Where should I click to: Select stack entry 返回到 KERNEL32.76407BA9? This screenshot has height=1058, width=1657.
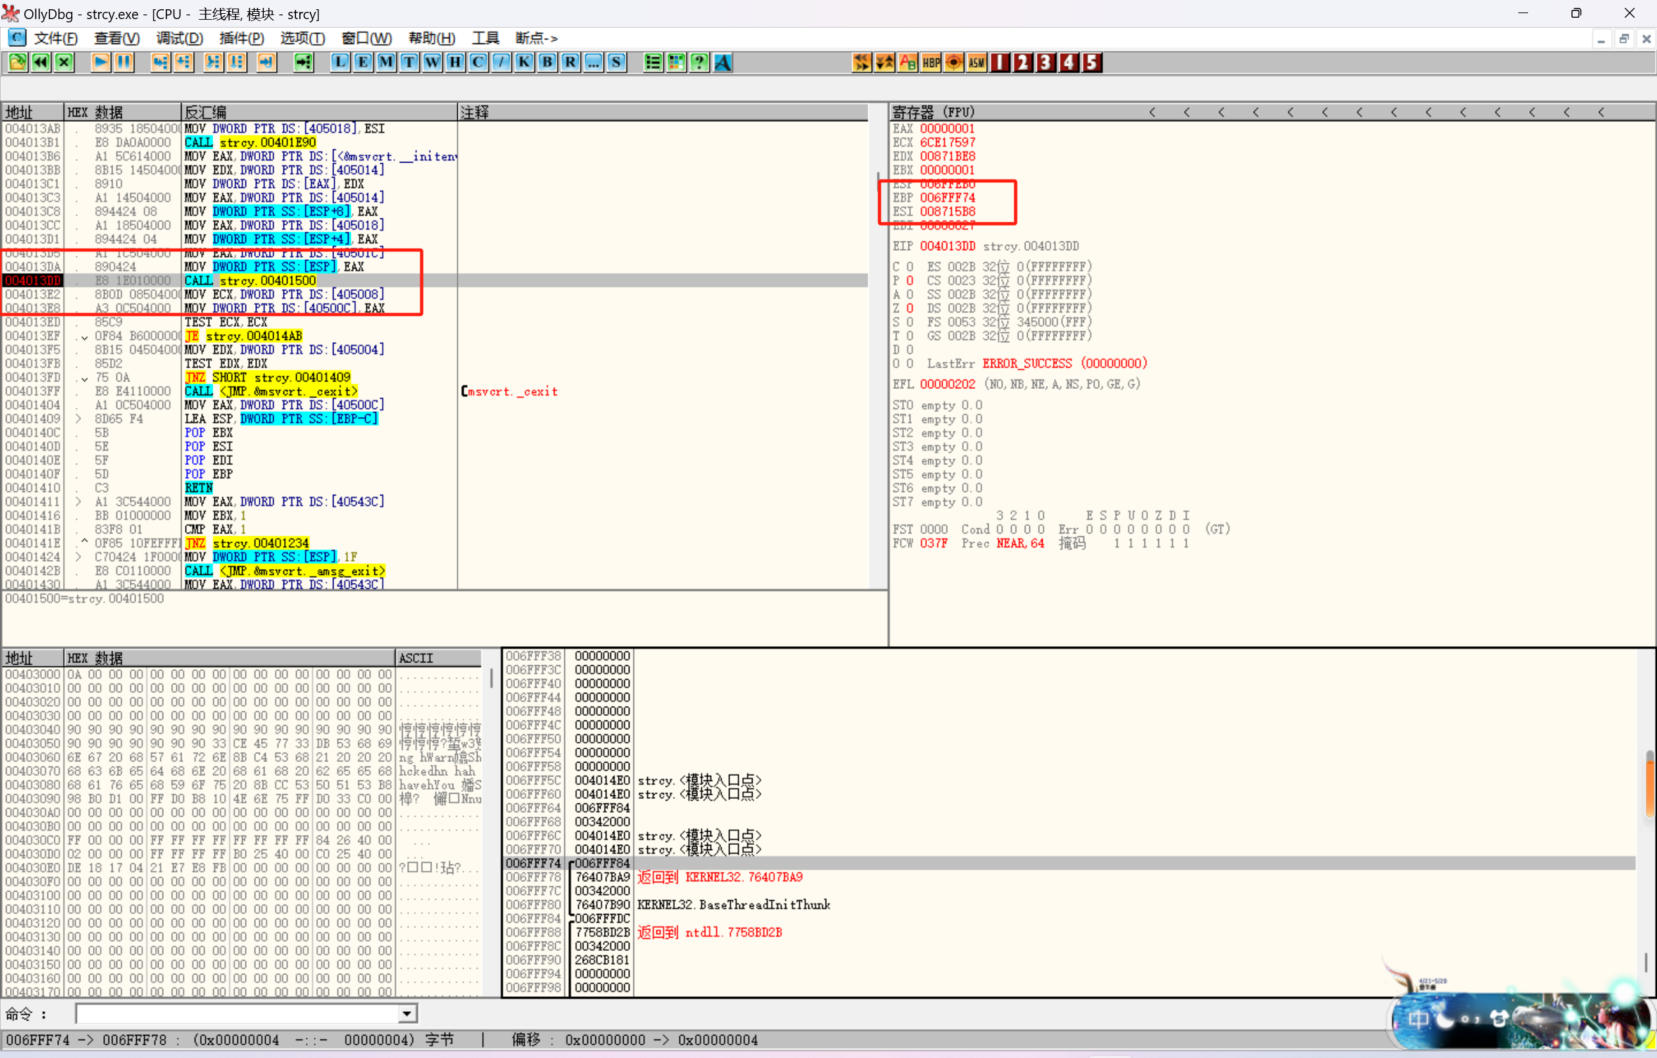[719, 878]
